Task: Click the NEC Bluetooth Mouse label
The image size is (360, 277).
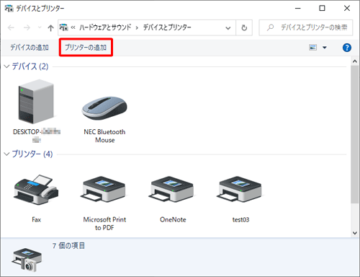Action: (x=104, y=136)
